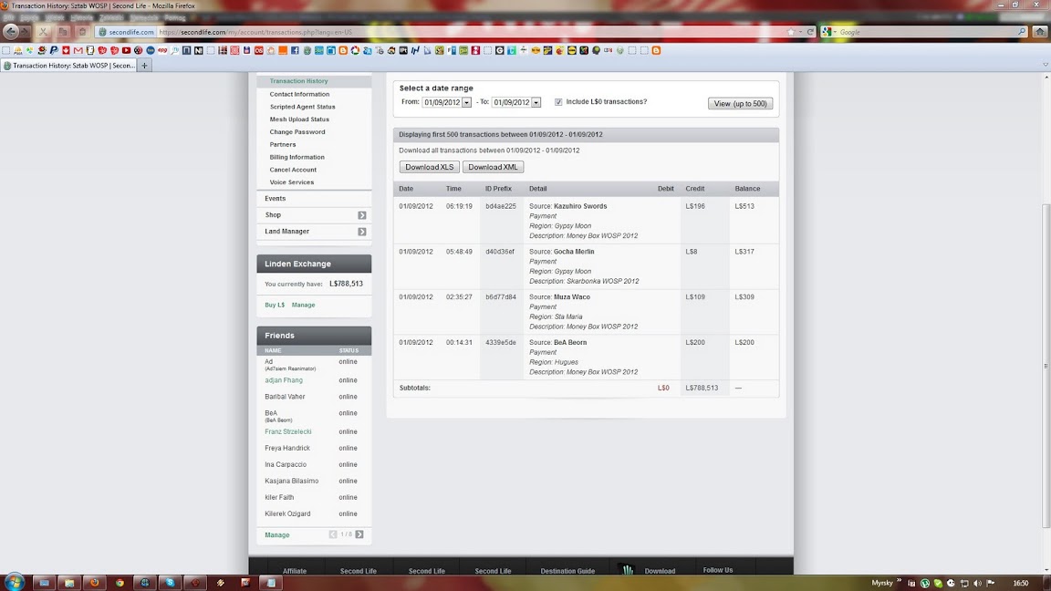This screenshot has width=1051, height=591.
Task: Click the reload page icon in address bar
Action: click(810, 32)
